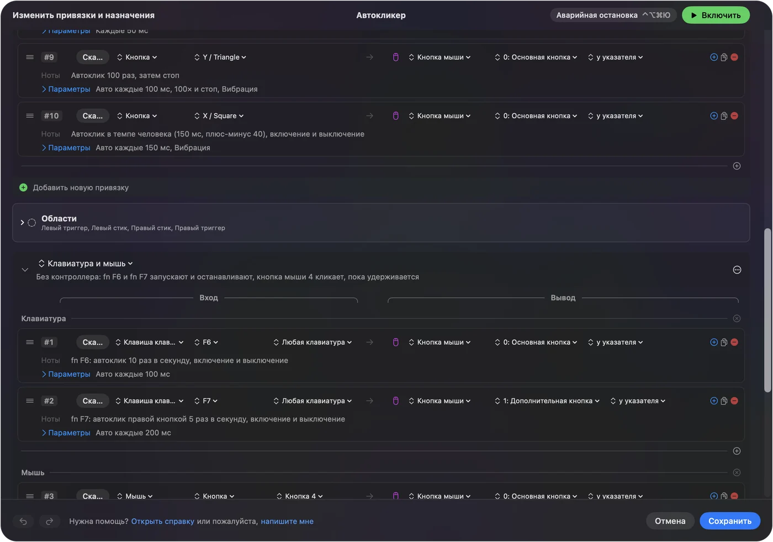This screenshot has width=773, height=542.
Task: Click the redo arrow button
Action: click(x=49, y=522)
